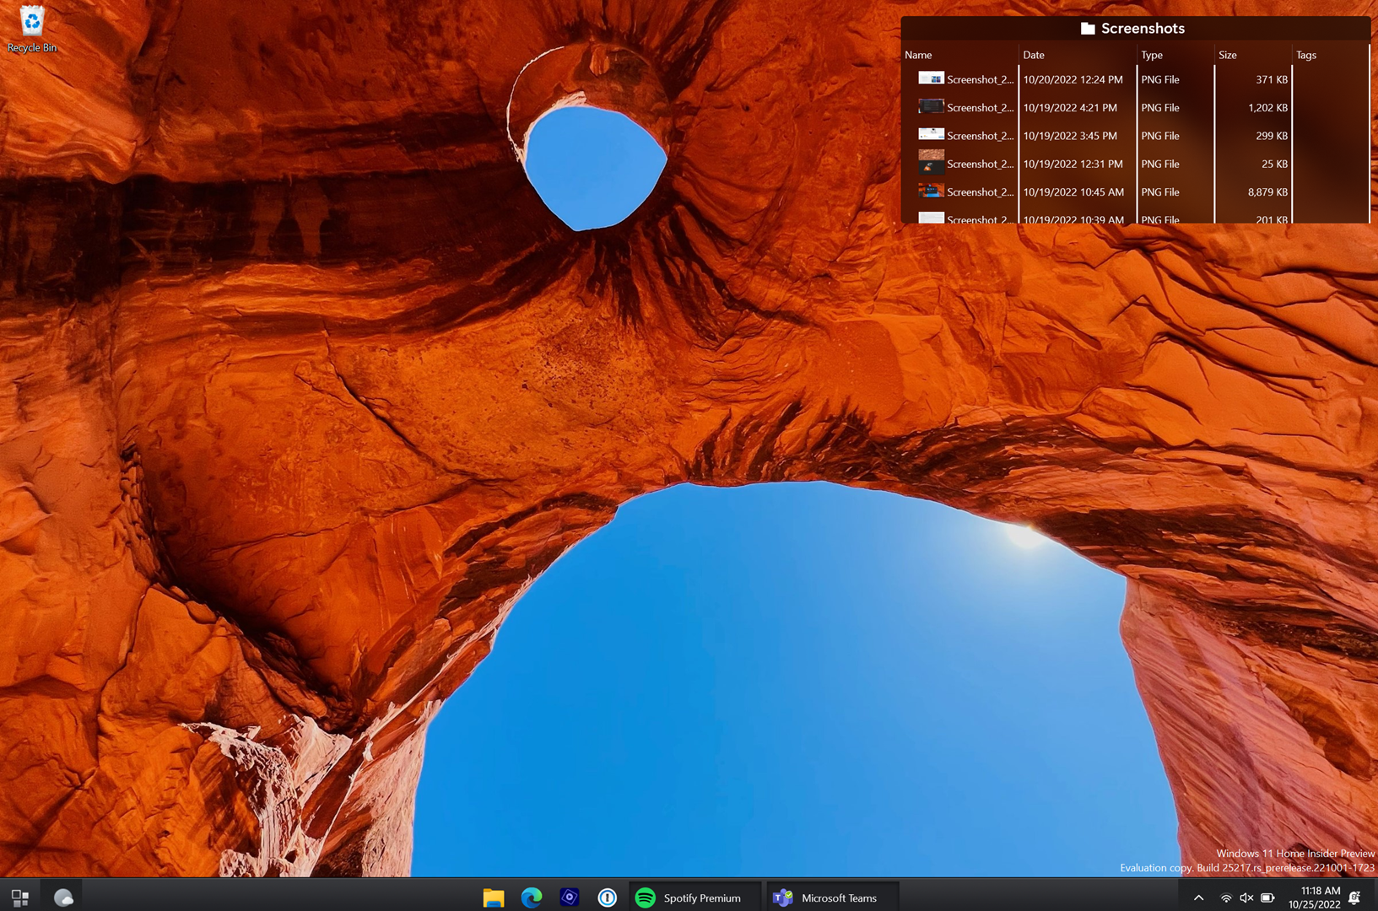Select file name in the 3:45 PM row

point(980,136)
